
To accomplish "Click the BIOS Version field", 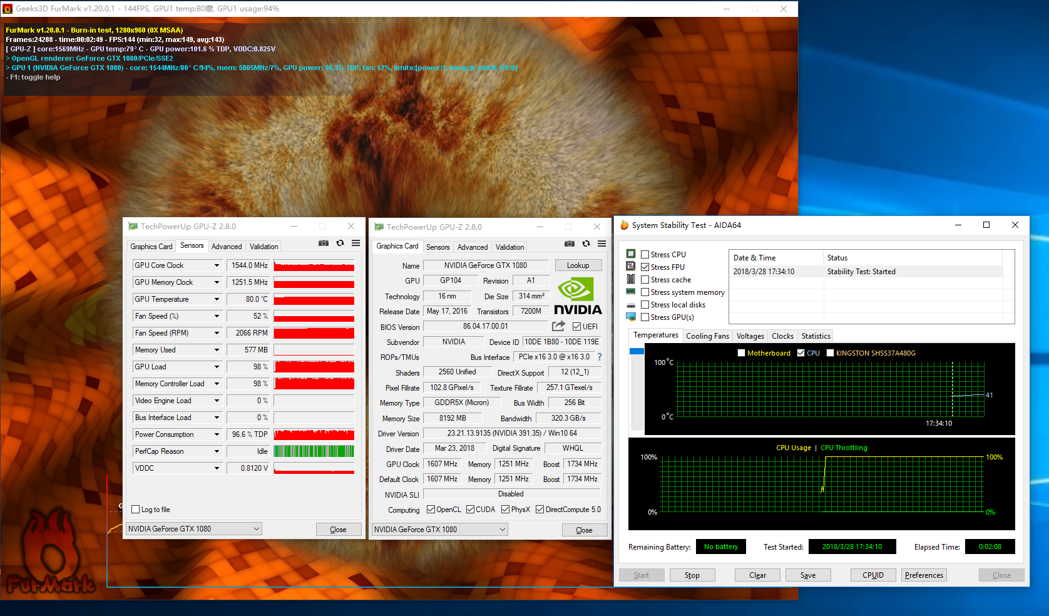I will coord(485,326).
